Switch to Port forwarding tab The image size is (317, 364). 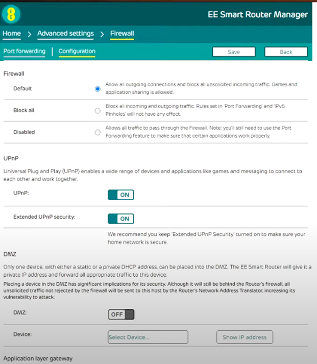coord(25,51)
